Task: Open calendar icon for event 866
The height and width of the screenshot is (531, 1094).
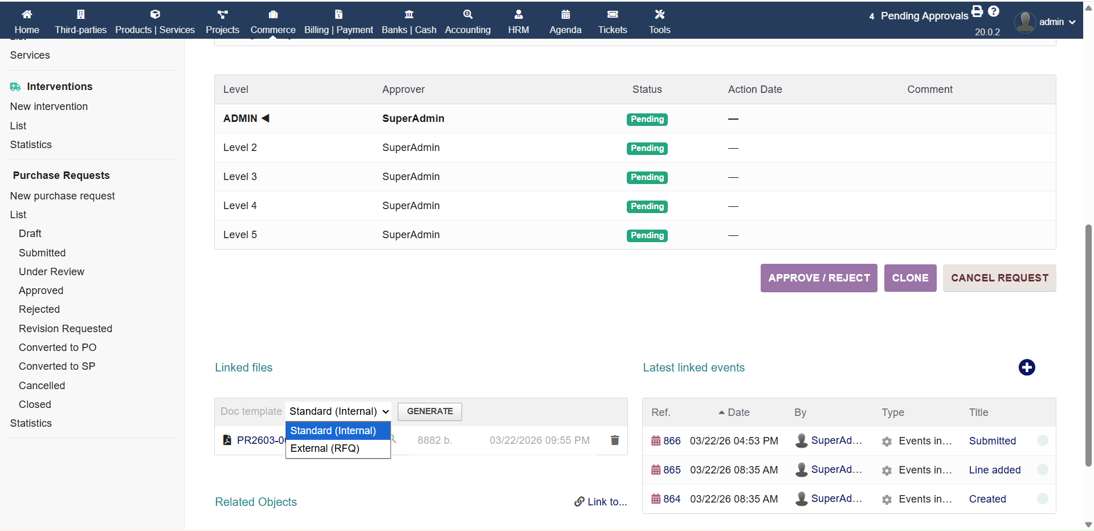Action: [656, 441]
